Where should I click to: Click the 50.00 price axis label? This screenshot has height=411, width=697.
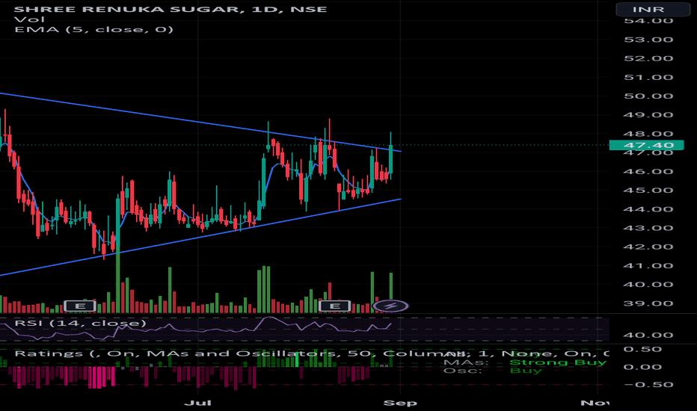(648, 96)
